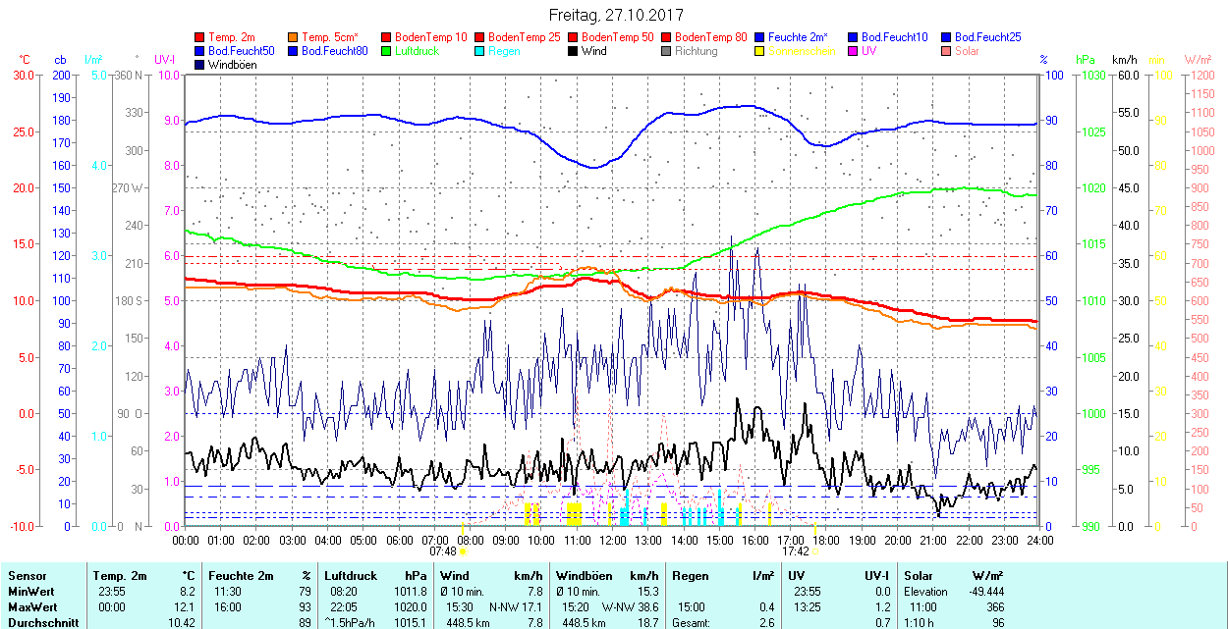The image size is (1228, 629).
Task: Click the 12:00 label on time axis
Action: [x=613, y=540]
